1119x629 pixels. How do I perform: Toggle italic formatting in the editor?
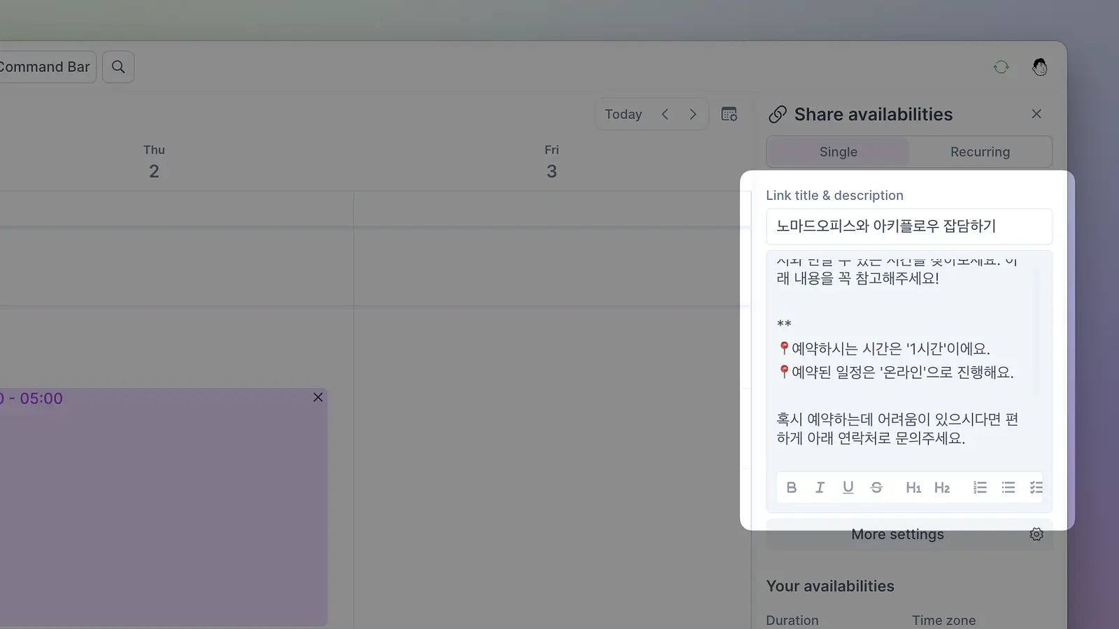coord(820,488)
